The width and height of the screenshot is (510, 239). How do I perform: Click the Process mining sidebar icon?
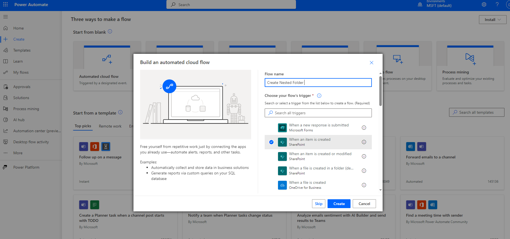pyautogui.click(x=6, y=109)
